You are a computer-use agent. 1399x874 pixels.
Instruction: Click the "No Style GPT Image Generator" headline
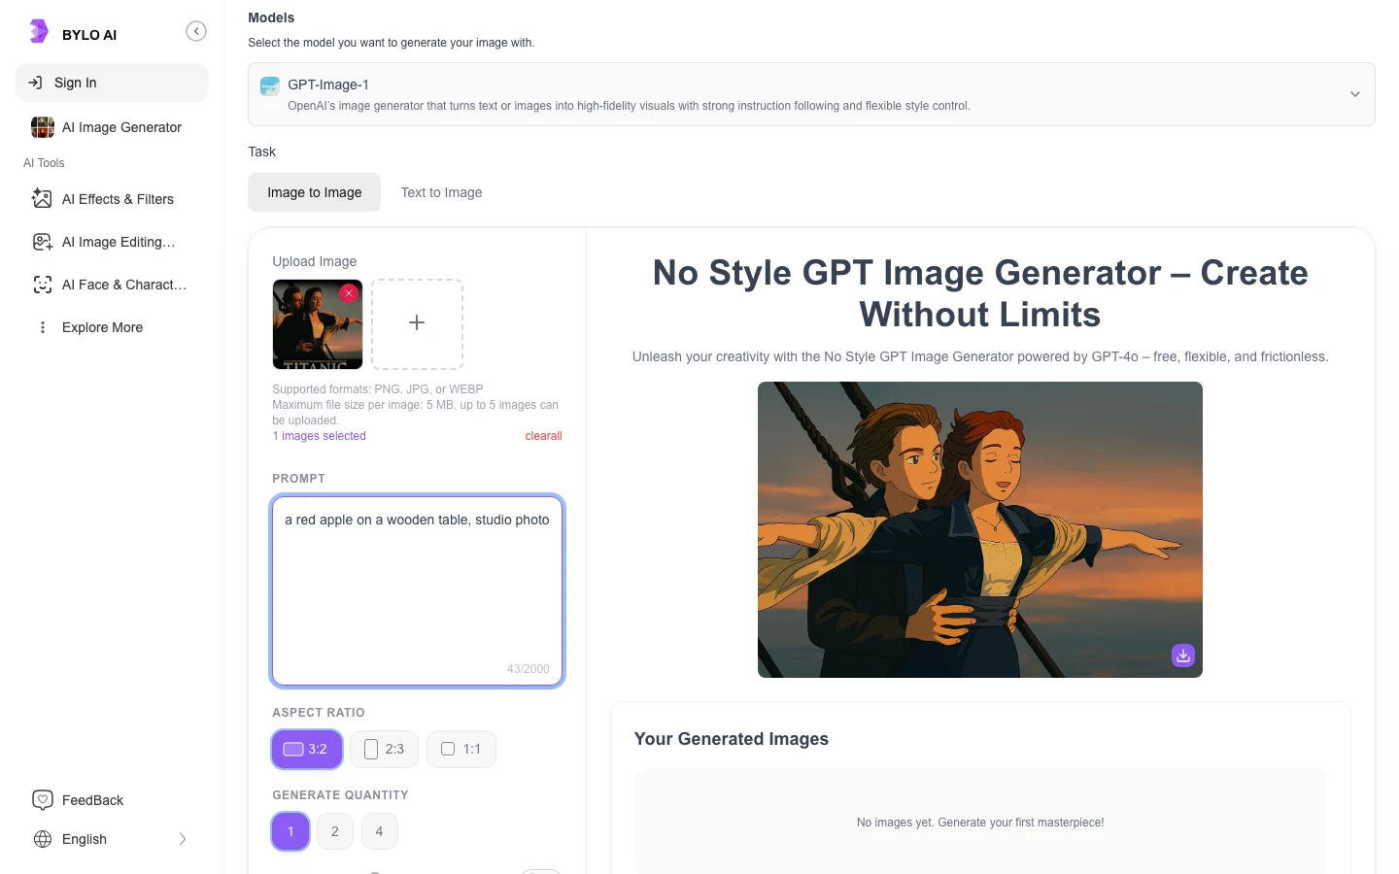tap(980, 293)
